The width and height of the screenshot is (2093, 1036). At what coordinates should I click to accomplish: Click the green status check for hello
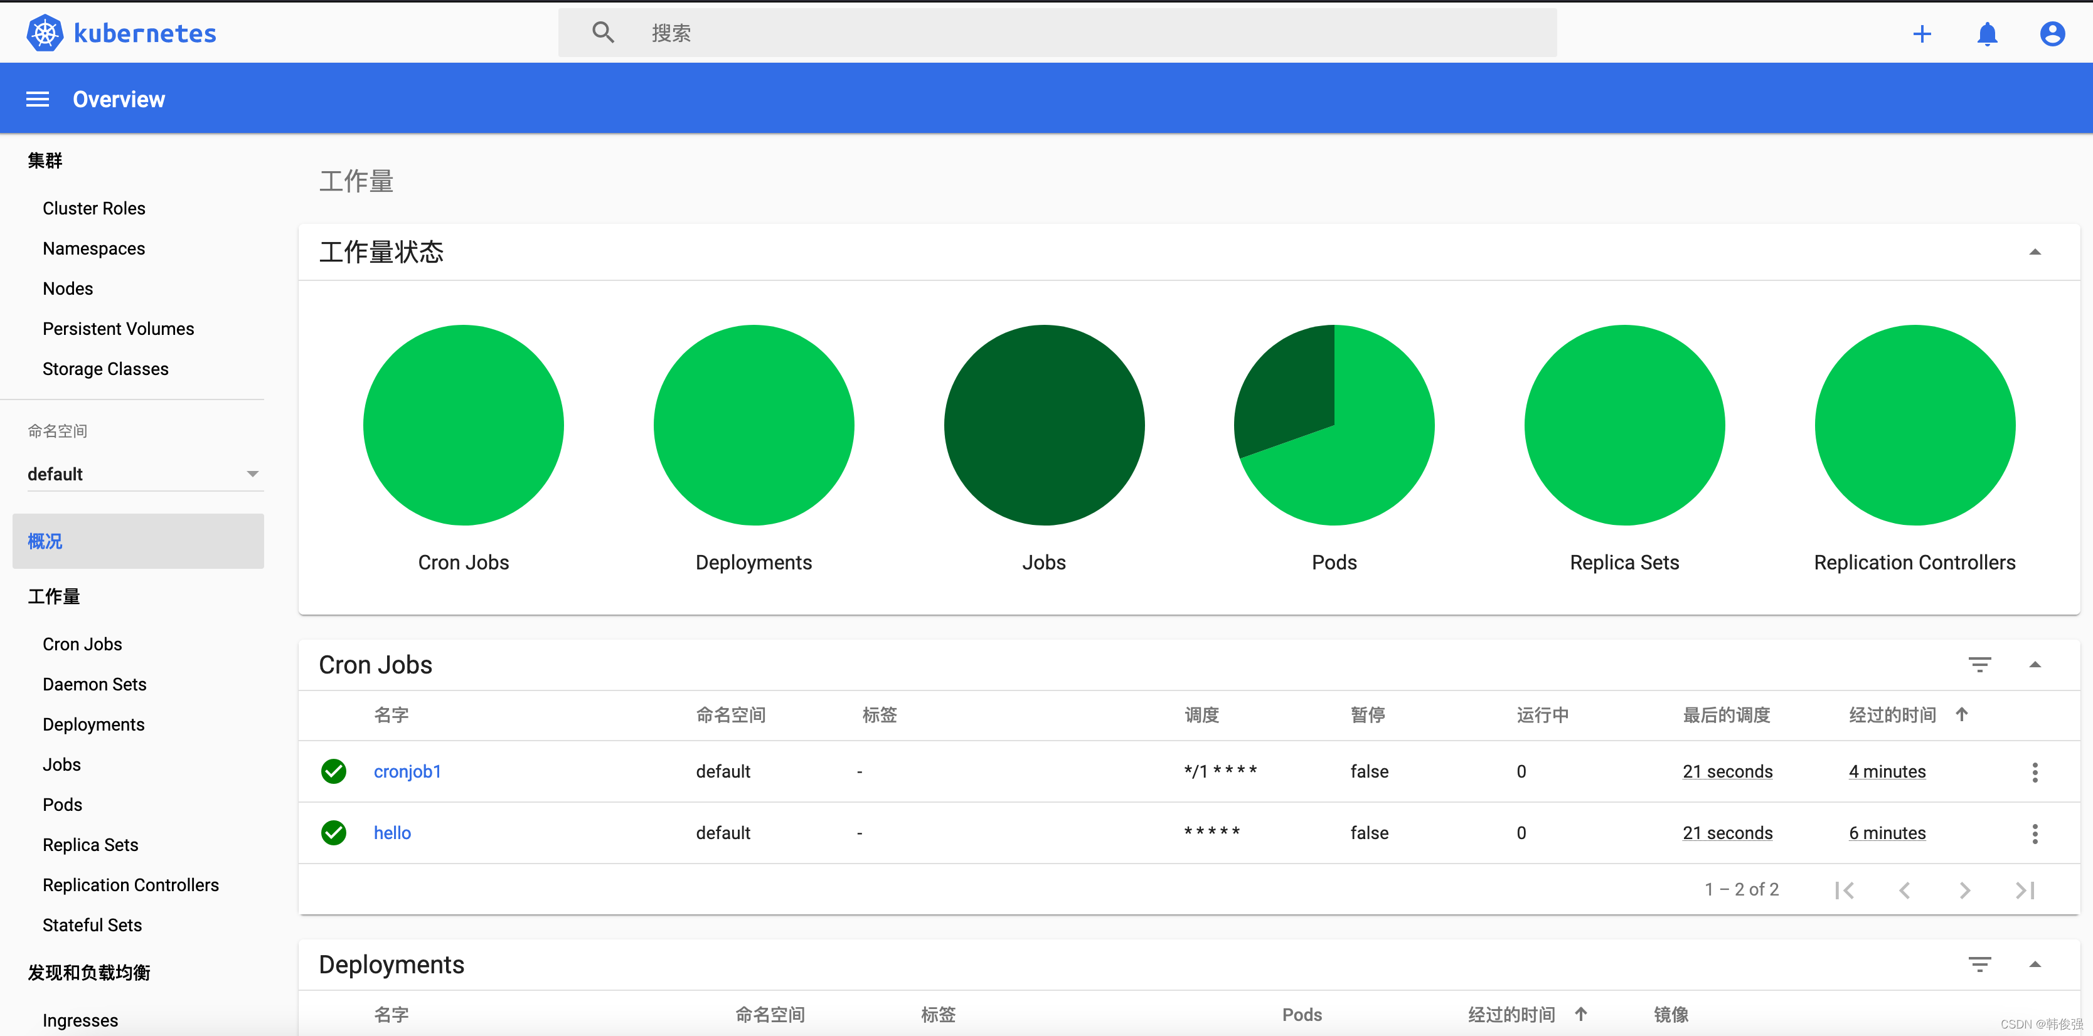[333, 833]
